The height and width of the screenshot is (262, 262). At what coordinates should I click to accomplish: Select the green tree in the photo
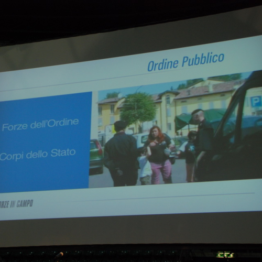(x=138, y=110)
